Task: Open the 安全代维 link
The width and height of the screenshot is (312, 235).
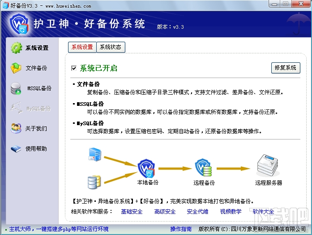Action: point(197,212)
